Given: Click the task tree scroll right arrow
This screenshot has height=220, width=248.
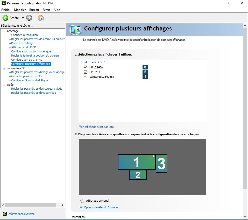Looking at the screenshot, I should (62, 205).
